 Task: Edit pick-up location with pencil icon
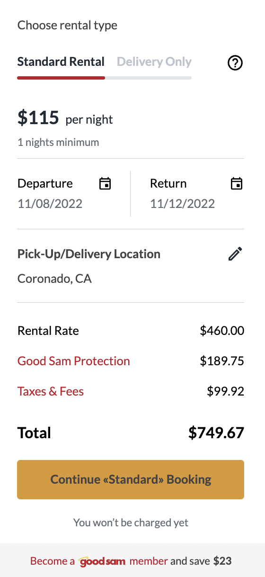tap(235, 254)
